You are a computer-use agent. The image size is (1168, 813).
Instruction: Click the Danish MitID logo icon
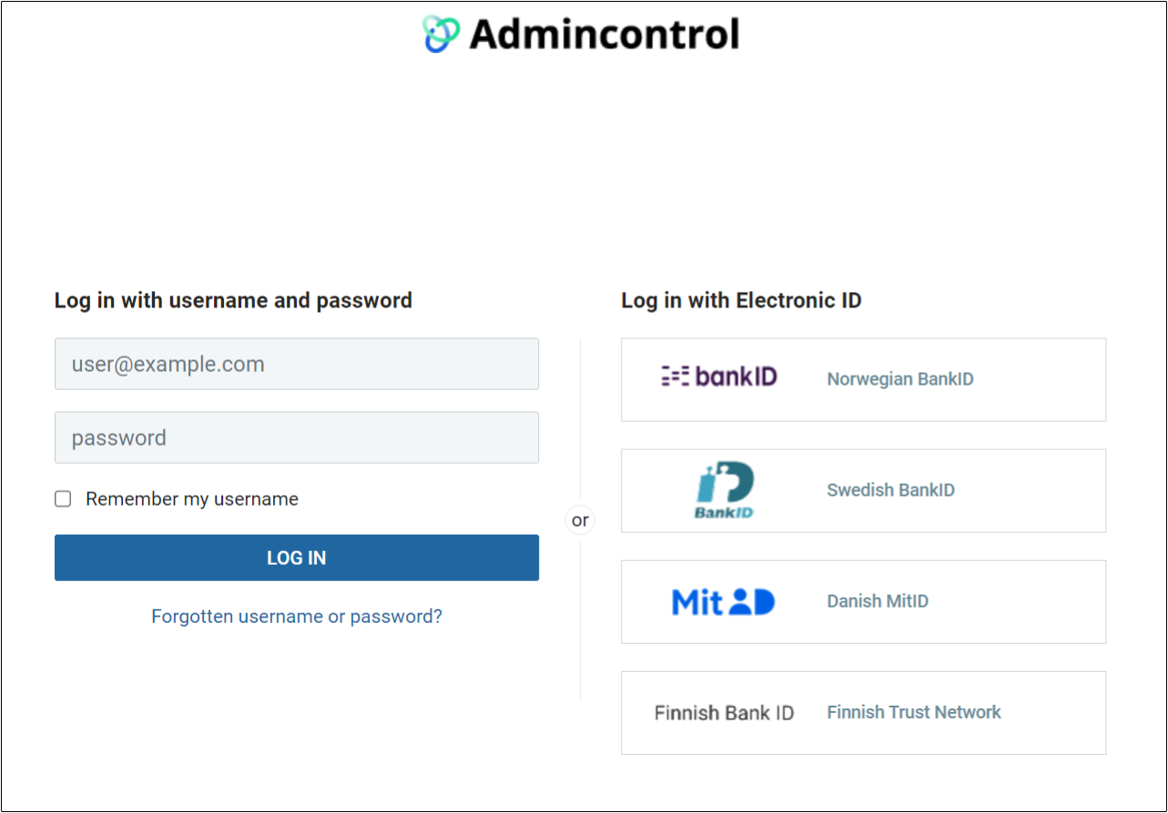click(x=723, y=600)
